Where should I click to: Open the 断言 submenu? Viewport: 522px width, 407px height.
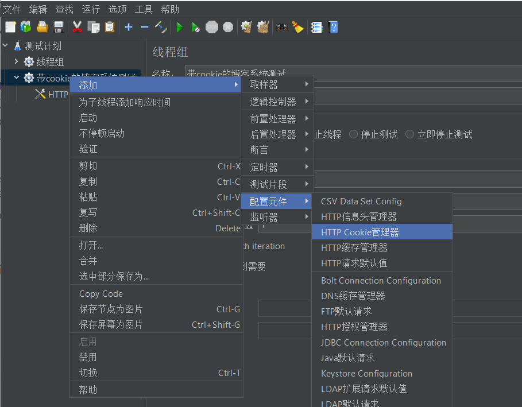[277, 150]
